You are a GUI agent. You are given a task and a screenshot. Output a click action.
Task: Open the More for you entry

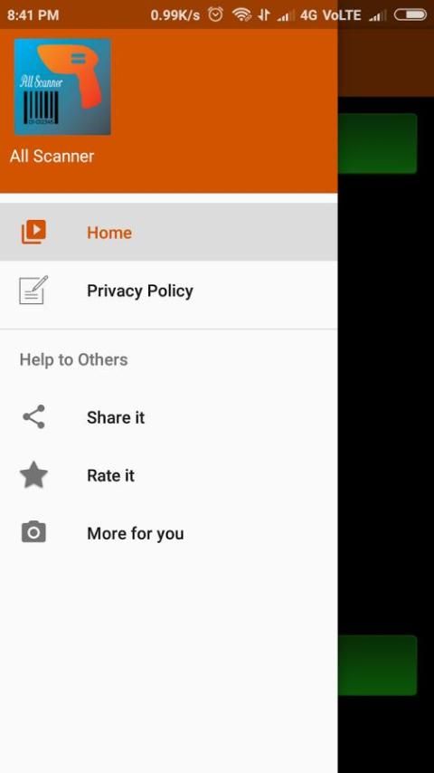[x=168, y=533]
